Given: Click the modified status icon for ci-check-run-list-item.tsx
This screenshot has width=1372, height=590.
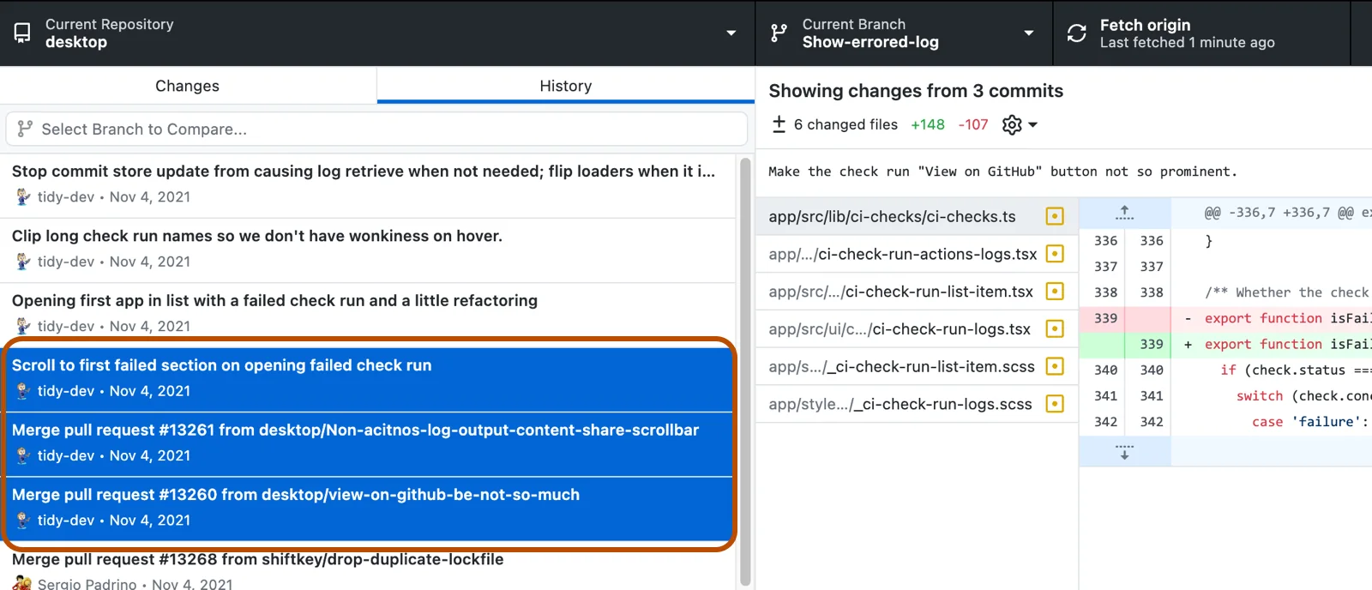Looking at the screenshot, I should point(1056,292).
